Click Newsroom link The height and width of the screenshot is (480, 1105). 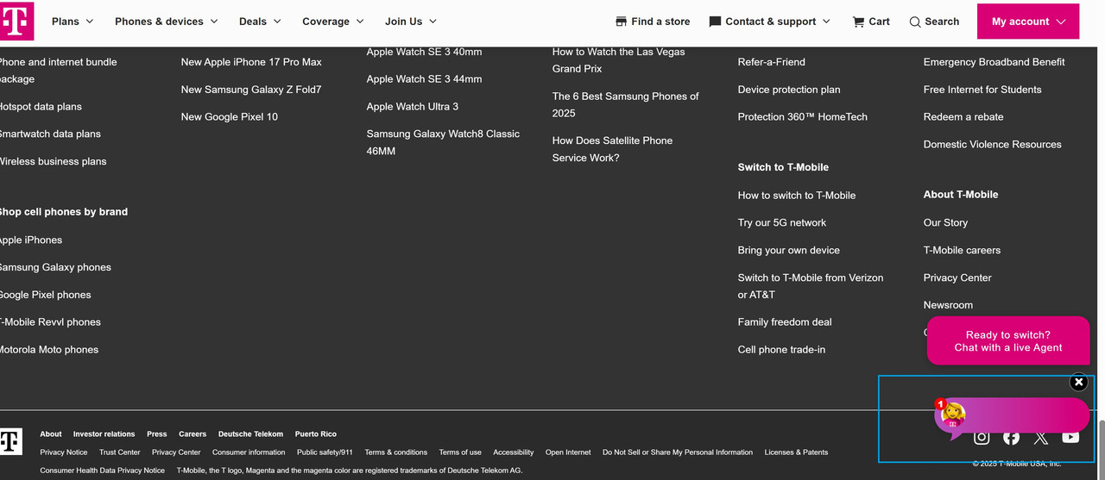click(948, 305)
